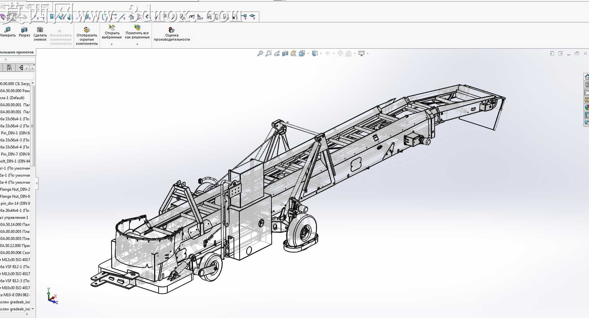The image size is (589, 318).
Task: Select tree item "0А.00.00.006 Ско"
Action: (x=15, y=253)
